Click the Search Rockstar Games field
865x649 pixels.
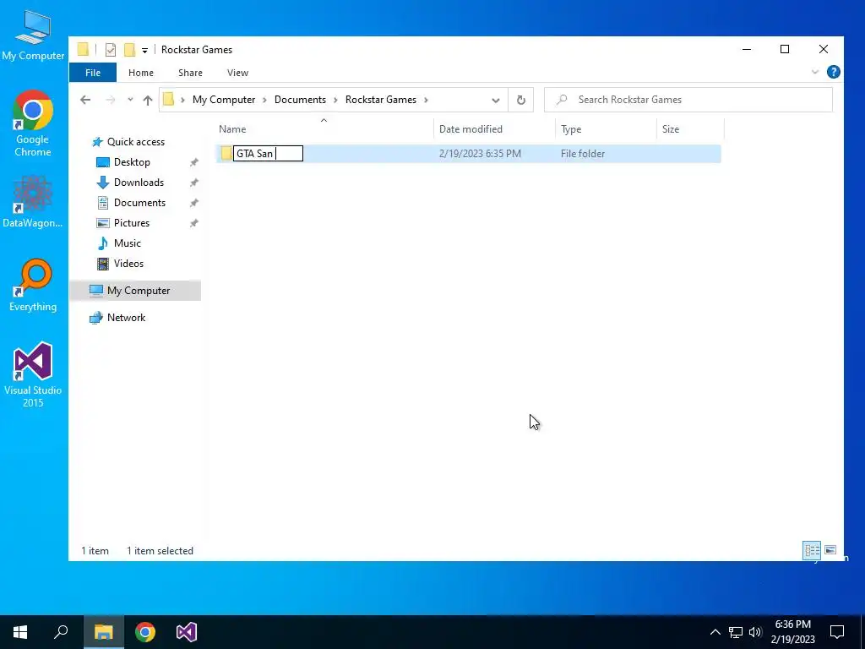(688, 100)
